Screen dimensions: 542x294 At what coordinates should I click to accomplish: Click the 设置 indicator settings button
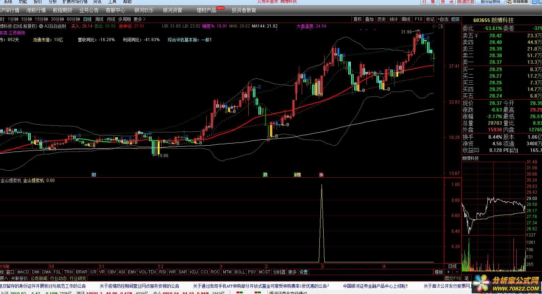click(x=304, y=272)
